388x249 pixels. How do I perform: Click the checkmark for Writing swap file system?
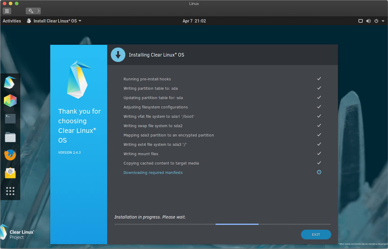(319, 126)
